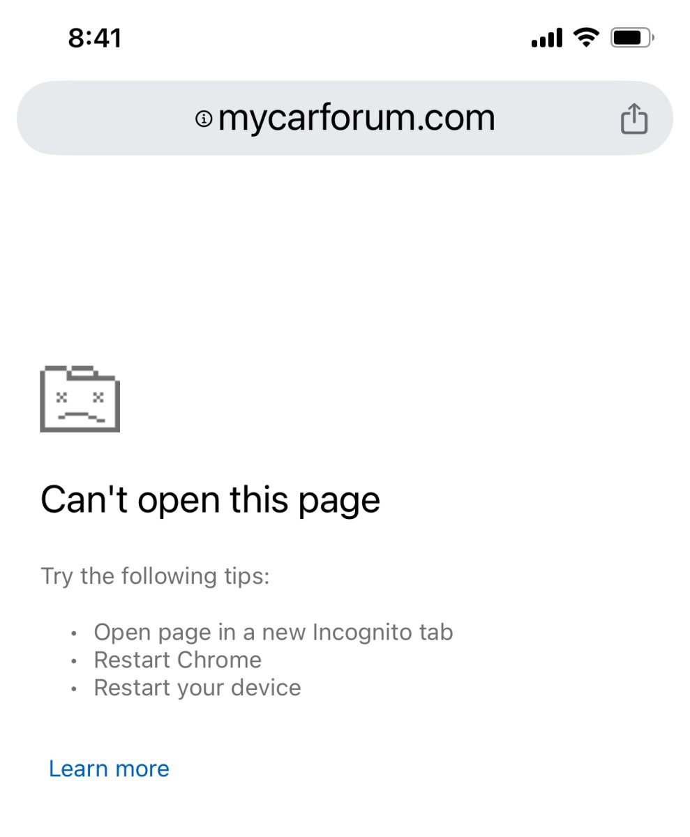The image size is (690, 837).
Task: Open site info icon beside mycarforum.com
Action: point(204,119)
